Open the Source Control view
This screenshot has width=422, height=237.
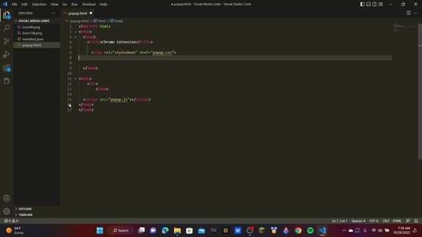click(x=7, y=41)
